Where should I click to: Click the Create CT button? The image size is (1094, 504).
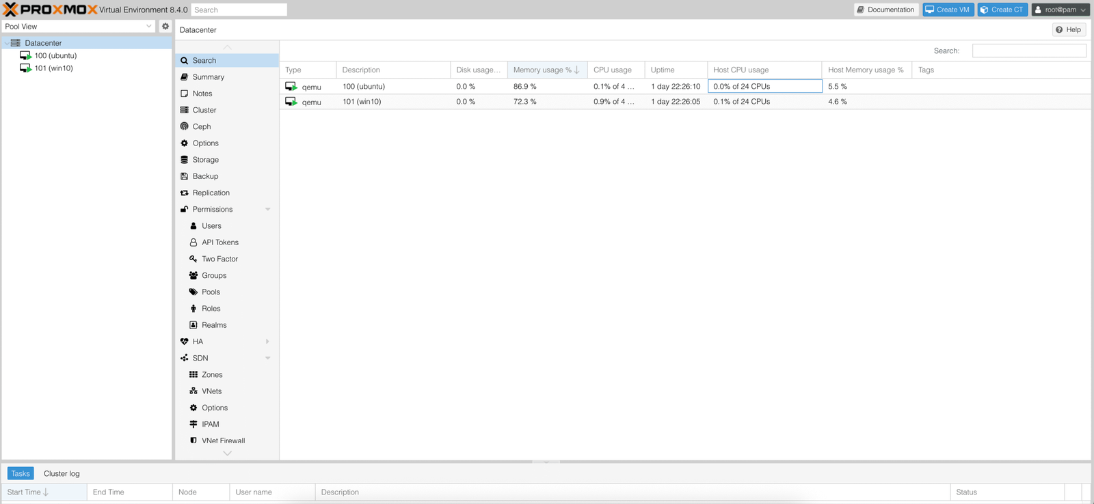tap(1002, 10)
